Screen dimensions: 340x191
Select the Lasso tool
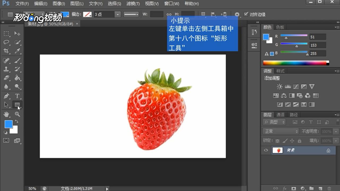pos(6,42)
